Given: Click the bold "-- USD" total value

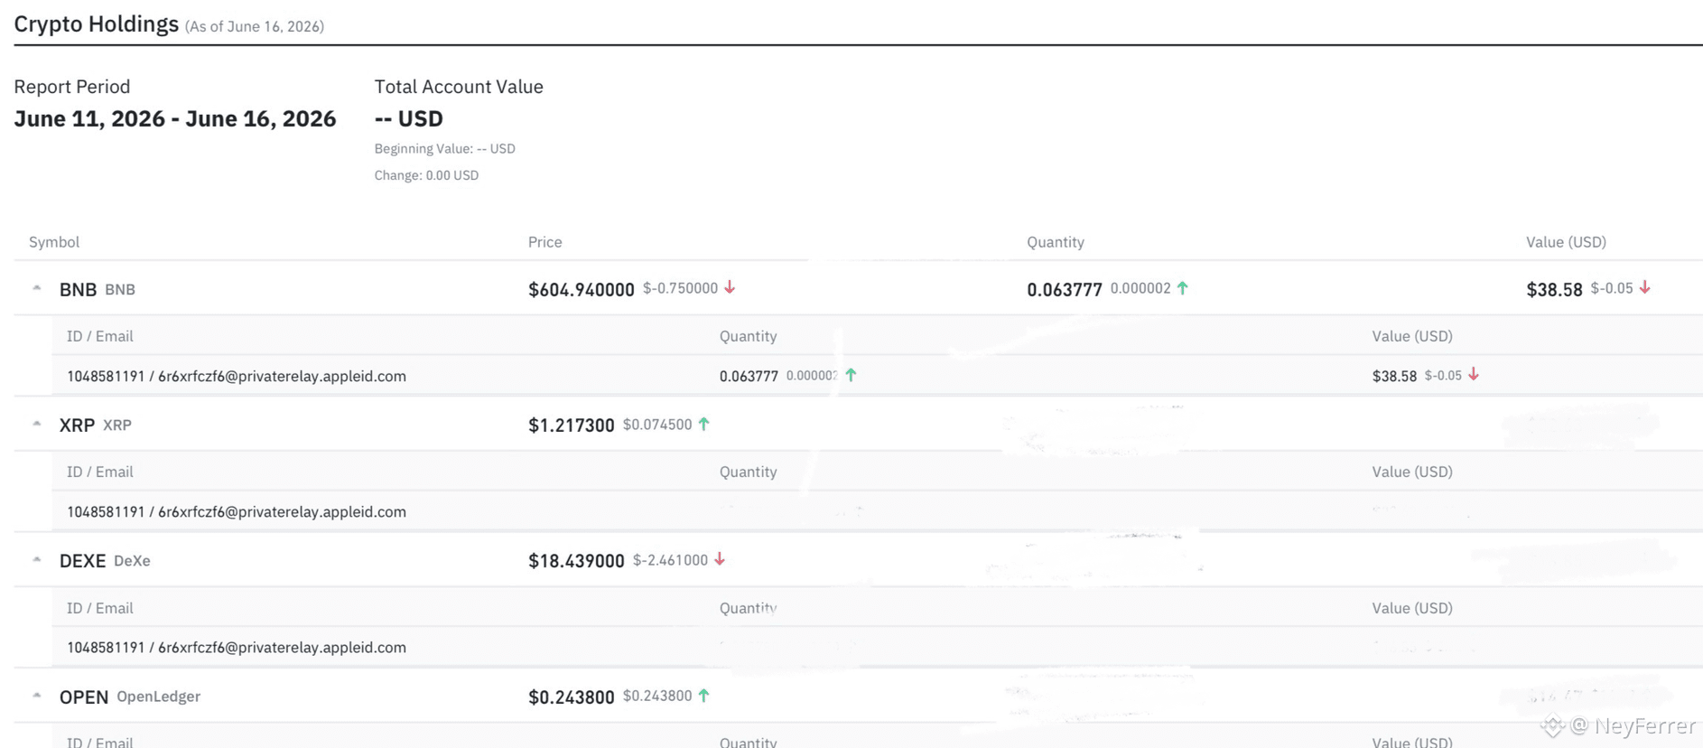Looking at the screenshot, I should pyautogui.click(x=409, y=118).
